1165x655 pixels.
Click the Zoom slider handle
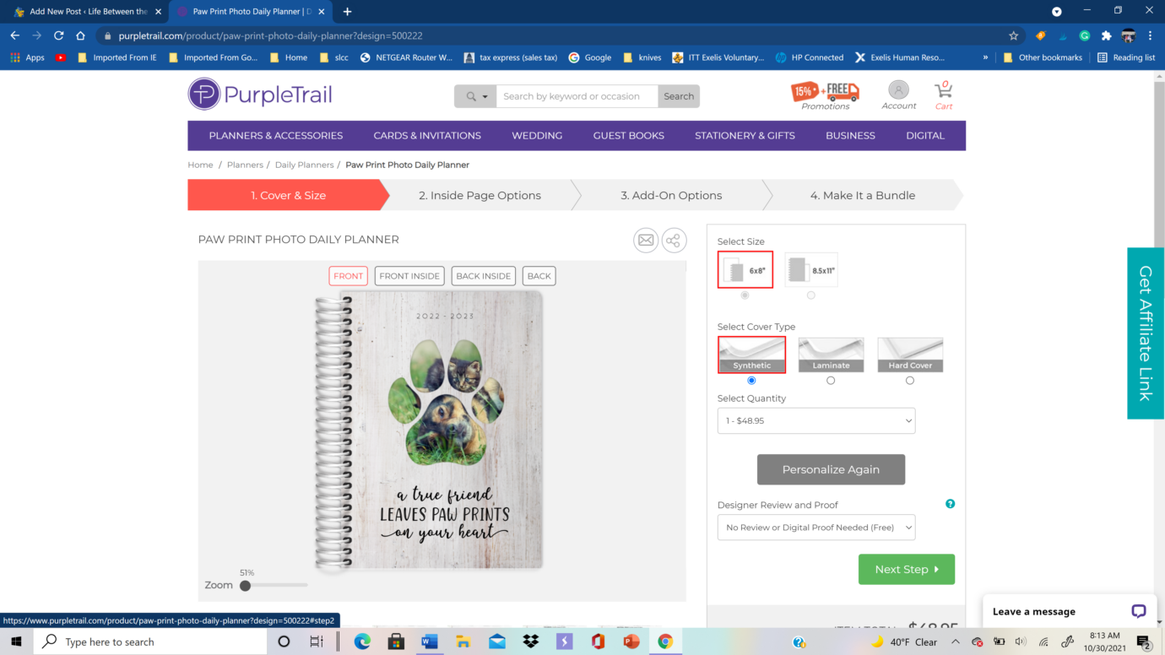coord(245,585)
